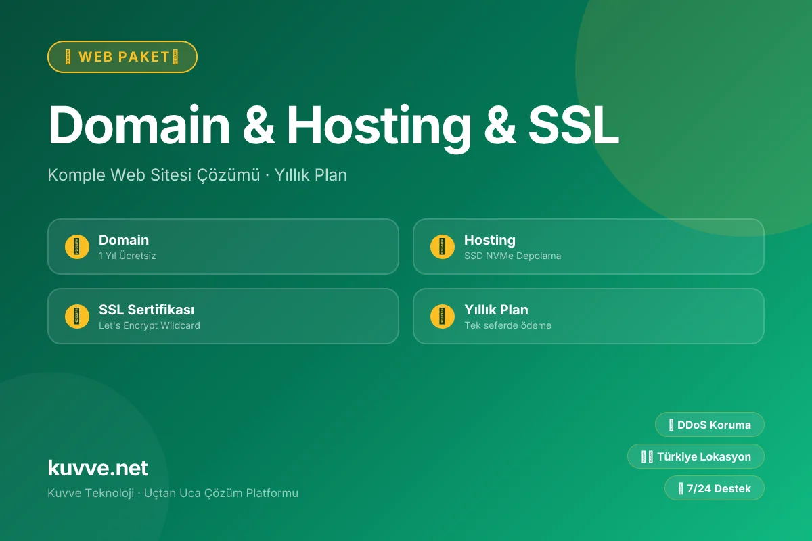Click the Yıllık Plan card title

point(496,310)
